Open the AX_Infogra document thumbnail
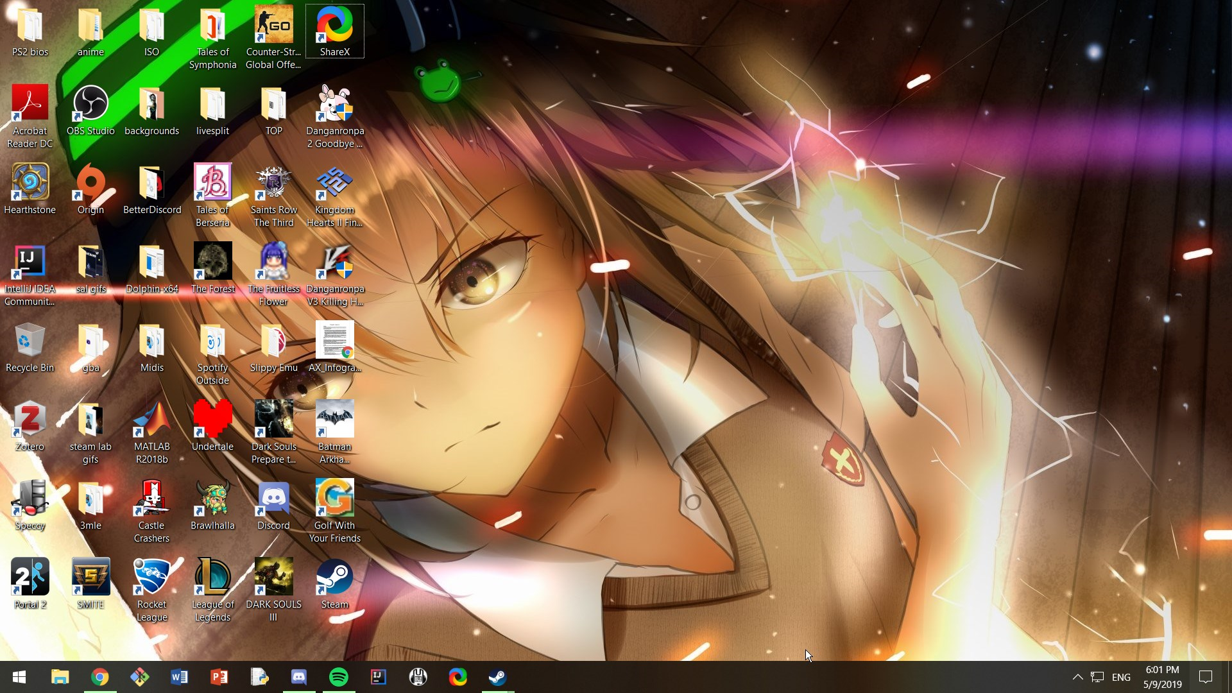 (x=334, y=348)
